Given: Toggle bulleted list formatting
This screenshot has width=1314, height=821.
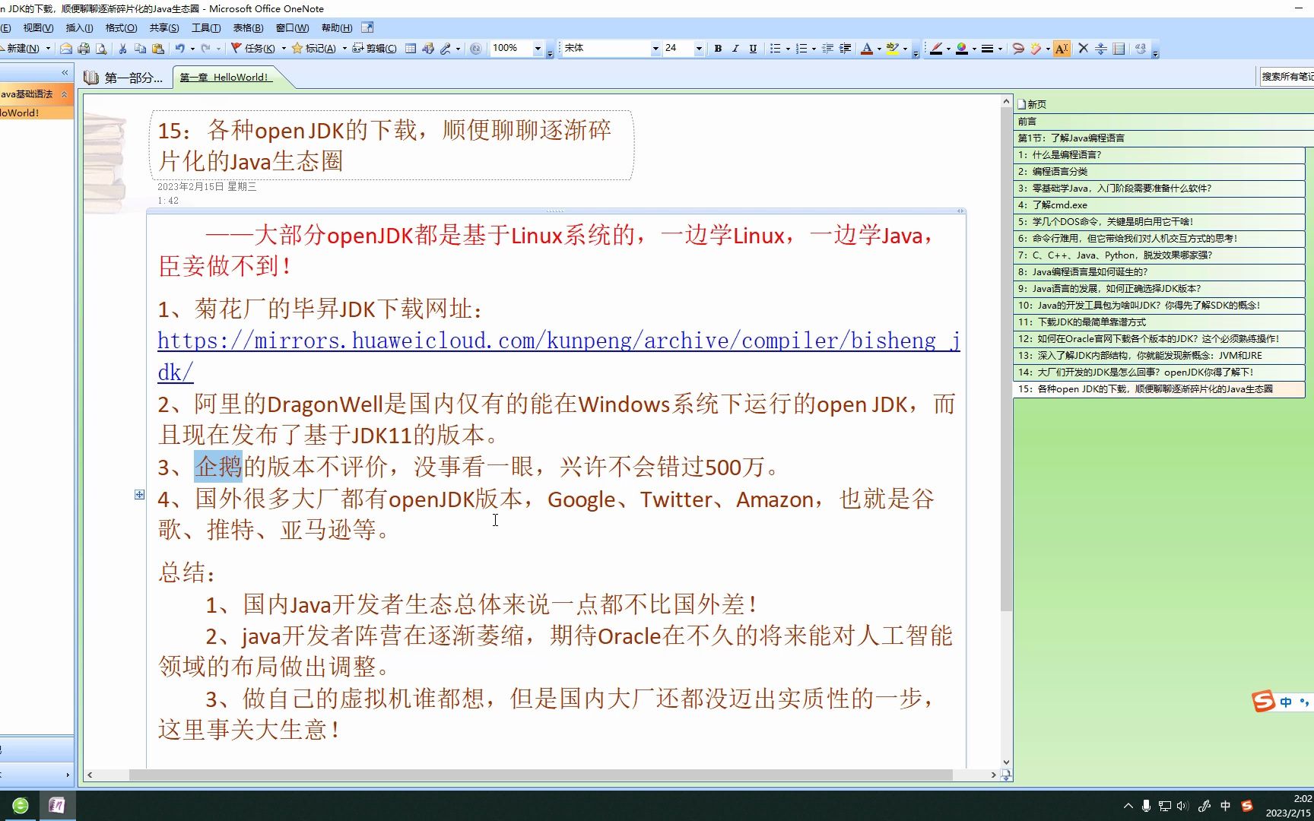Looking at the screenshot, I should click(775, 49).
